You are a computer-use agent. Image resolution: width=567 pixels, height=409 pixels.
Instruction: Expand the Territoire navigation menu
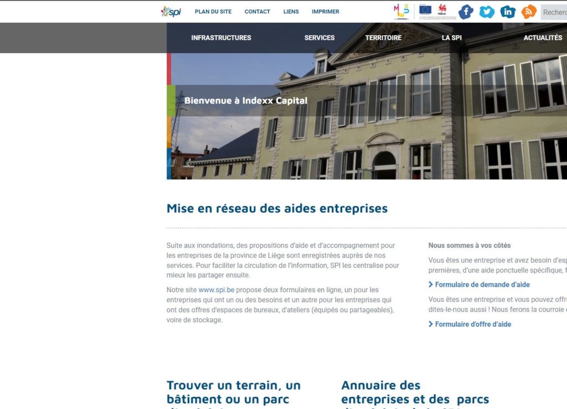(383, 38)
